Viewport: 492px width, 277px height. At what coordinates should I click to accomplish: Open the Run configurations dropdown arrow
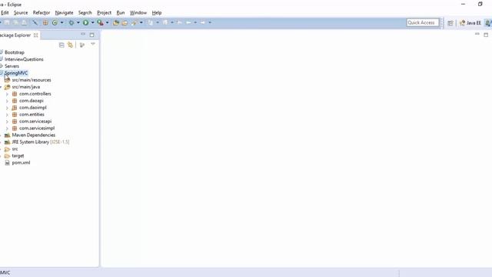tap(92, 22)
